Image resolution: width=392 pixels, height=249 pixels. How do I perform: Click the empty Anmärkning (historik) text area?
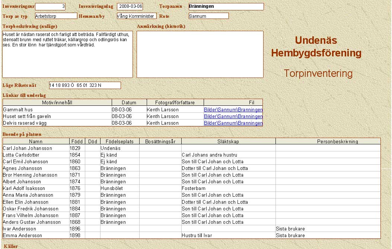tap(200, 54)
